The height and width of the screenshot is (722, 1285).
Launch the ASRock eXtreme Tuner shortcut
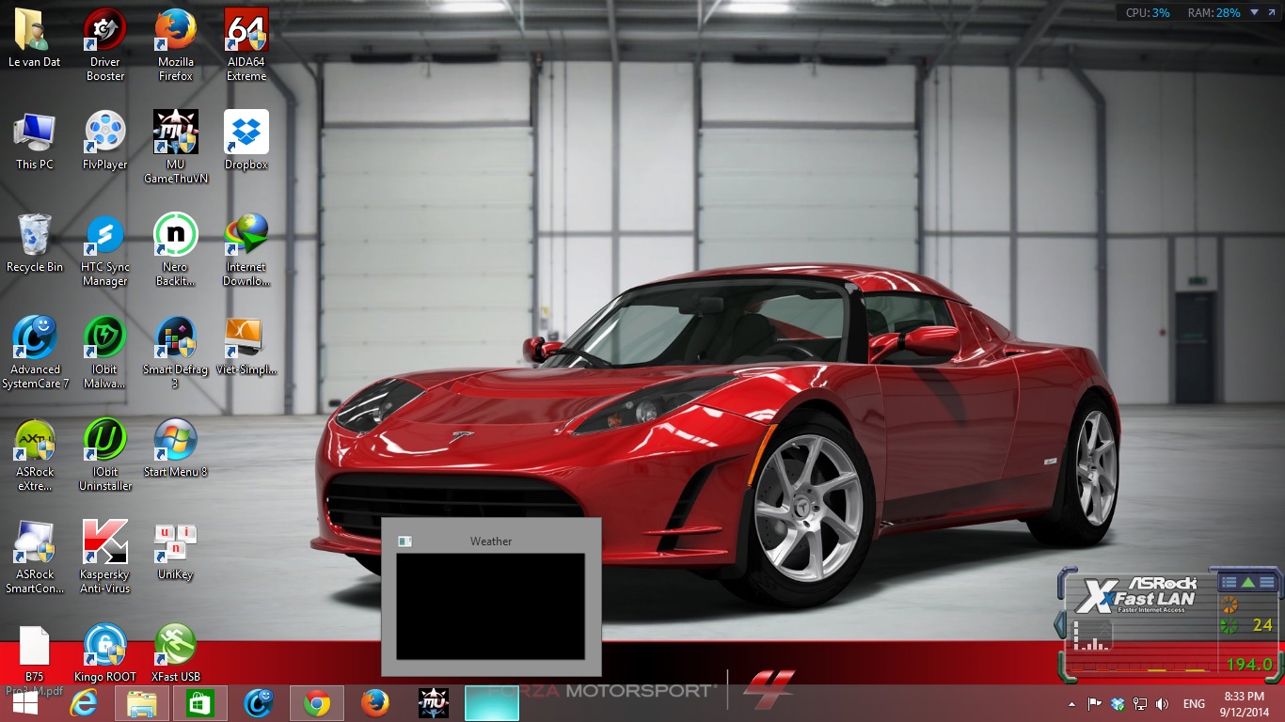[35, 455]
